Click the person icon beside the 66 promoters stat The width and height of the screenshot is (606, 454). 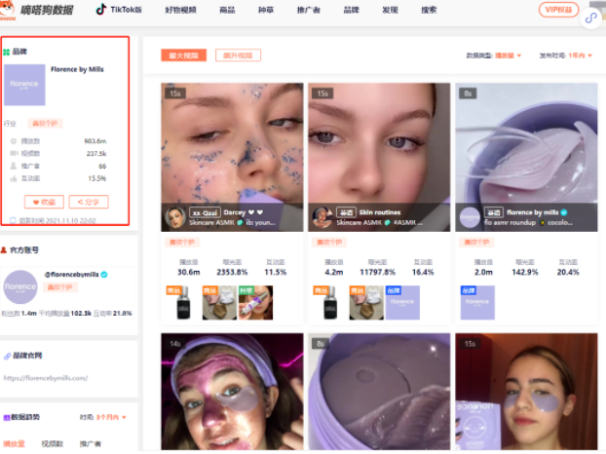click(14, 166)
